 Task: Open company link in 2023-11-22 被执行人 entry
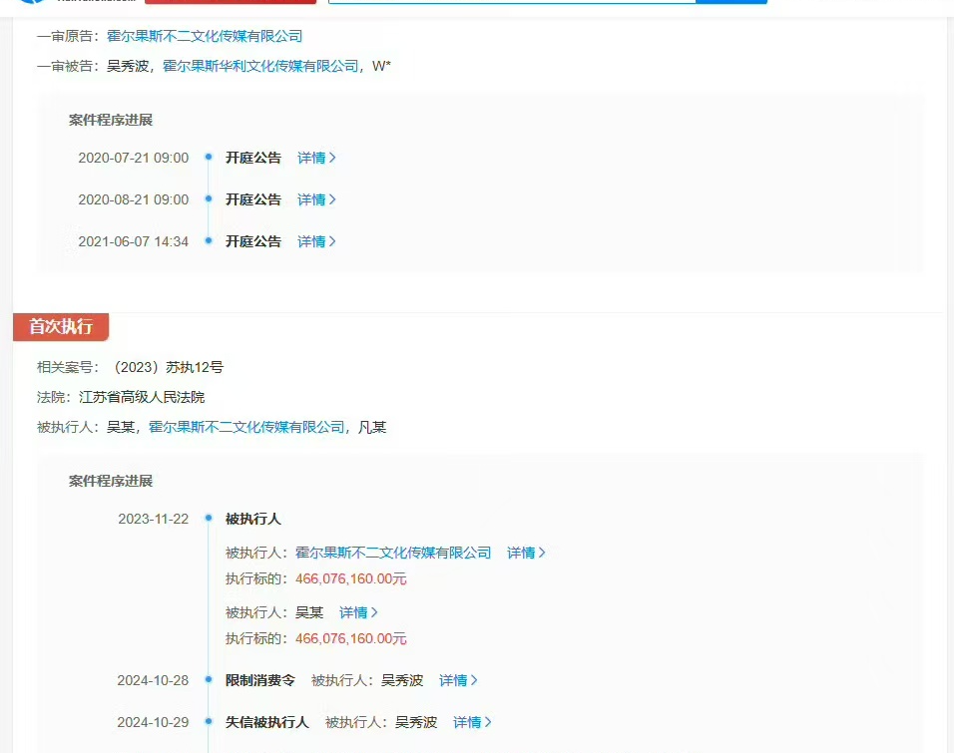click(x=393, y=553)
